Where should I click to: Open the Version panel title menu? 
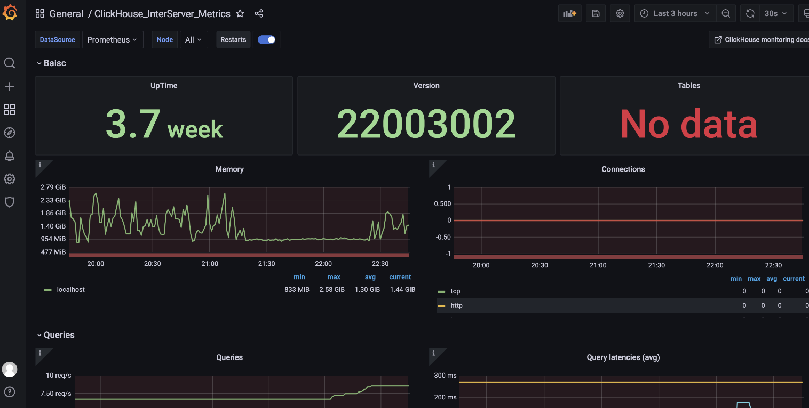tap(426, 85)
